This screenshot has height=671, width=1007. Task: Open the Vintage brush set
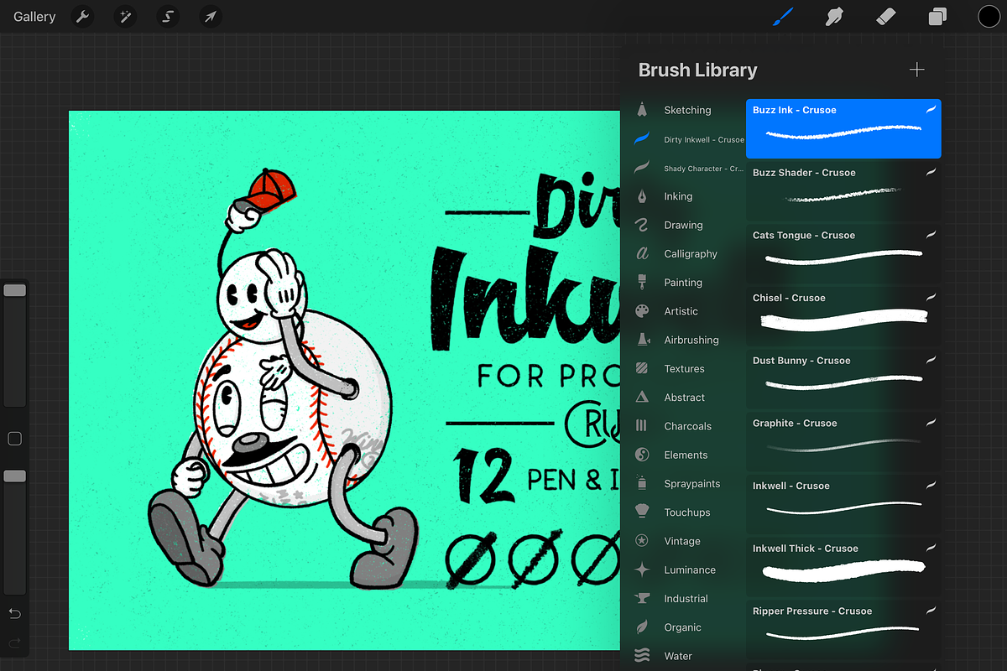[x=683, y=541]
